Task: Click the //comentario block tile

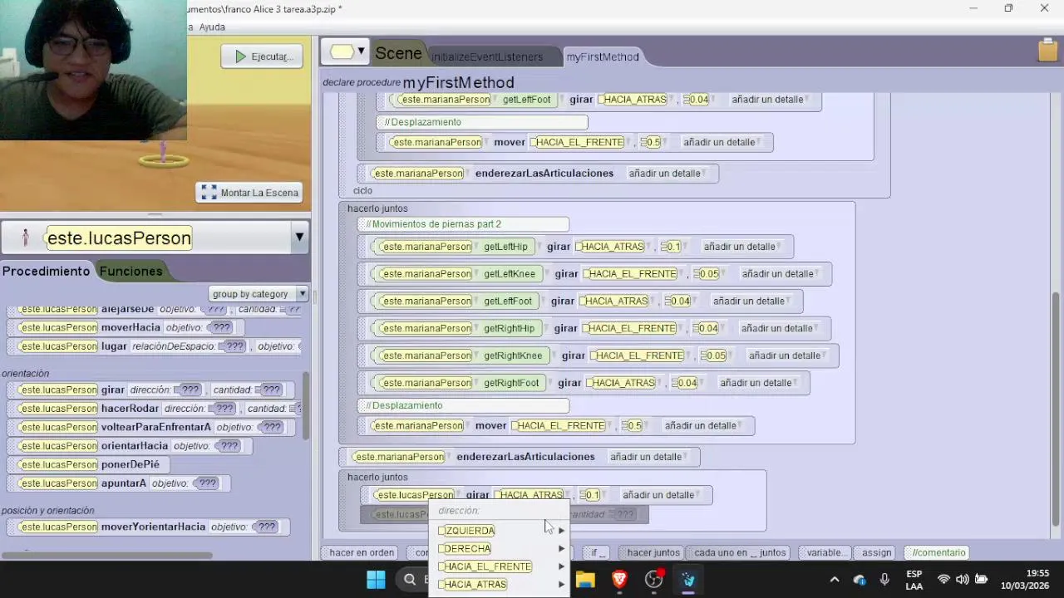Action: (938, 552)
